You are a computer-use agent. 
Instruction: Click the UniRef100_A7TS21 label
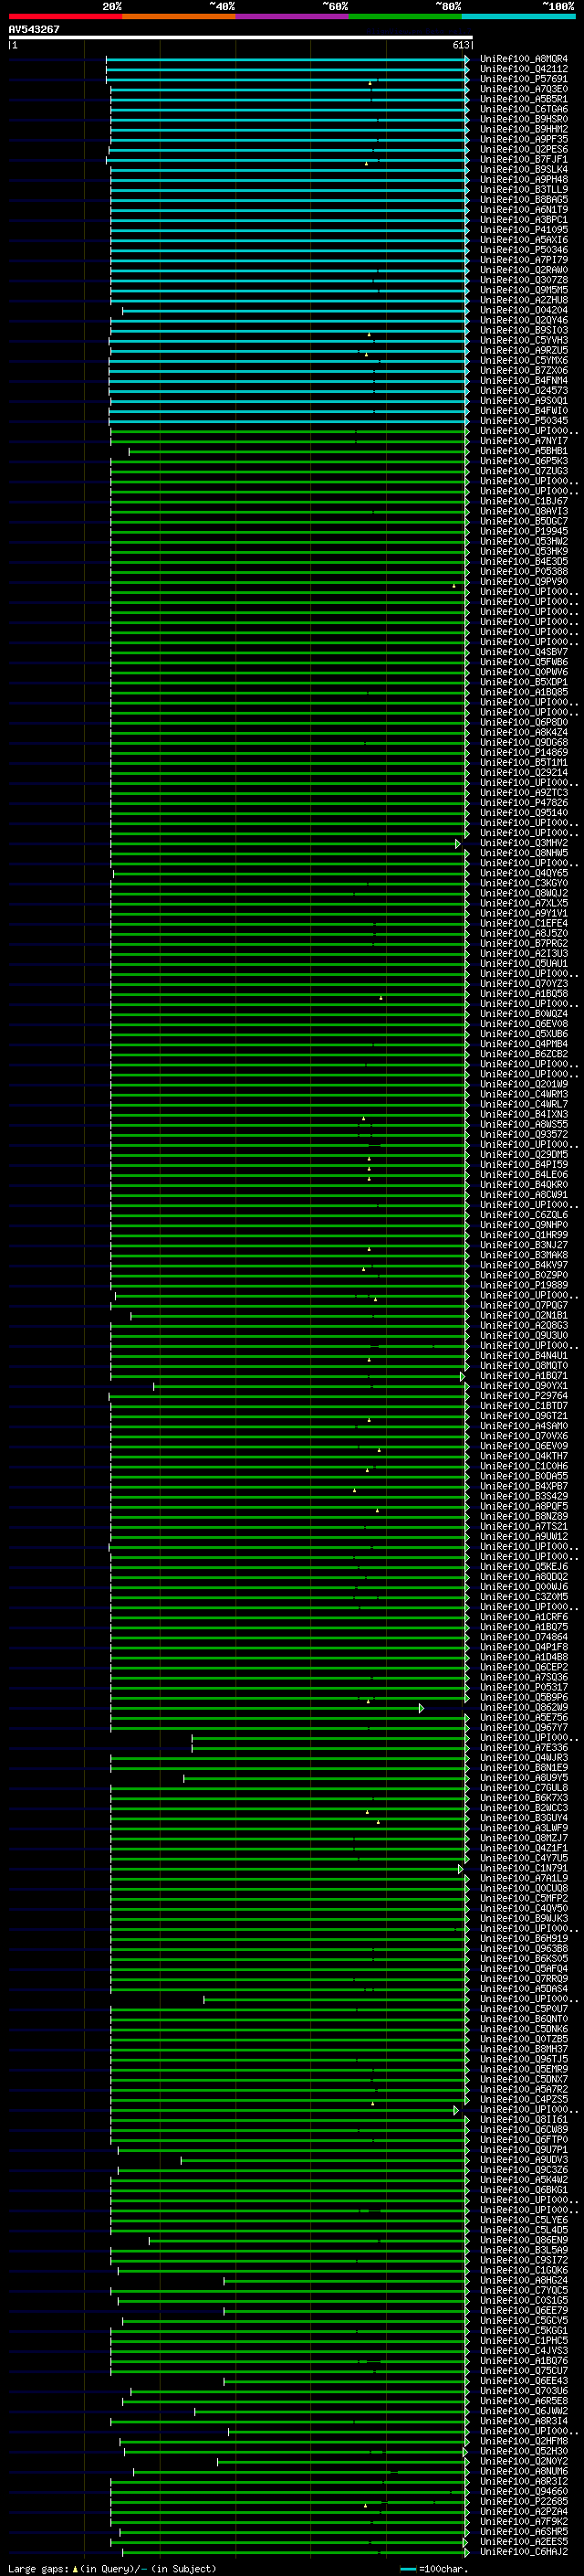click(523, 1527)
